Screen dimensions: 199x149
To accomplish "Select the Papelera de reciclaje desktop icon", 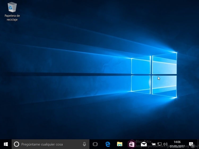I will tap(12, 12).
